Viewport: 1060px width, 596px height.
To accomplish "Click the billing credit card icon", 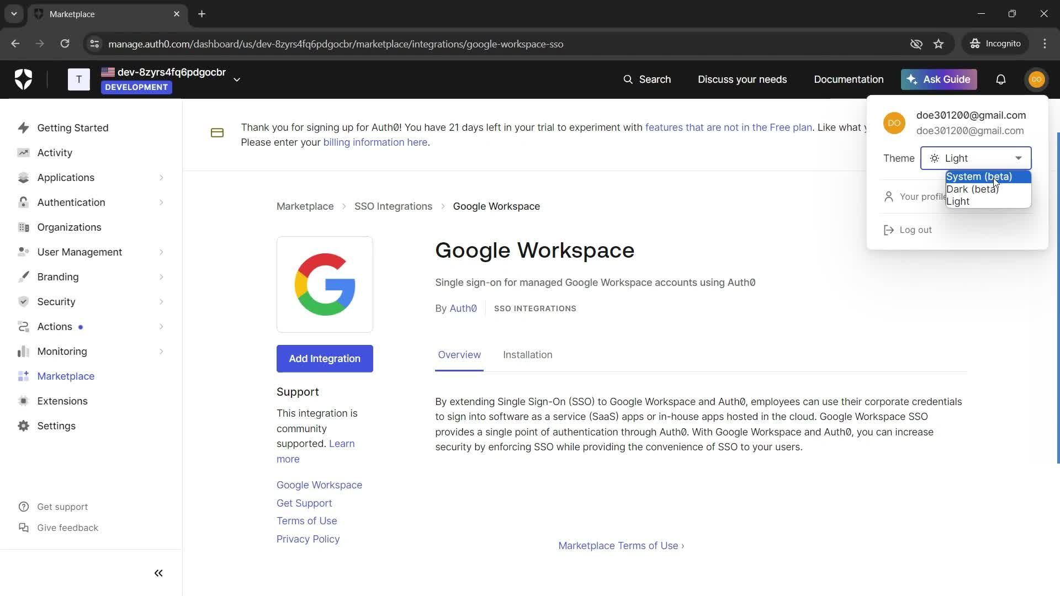I will coord(217,132).
